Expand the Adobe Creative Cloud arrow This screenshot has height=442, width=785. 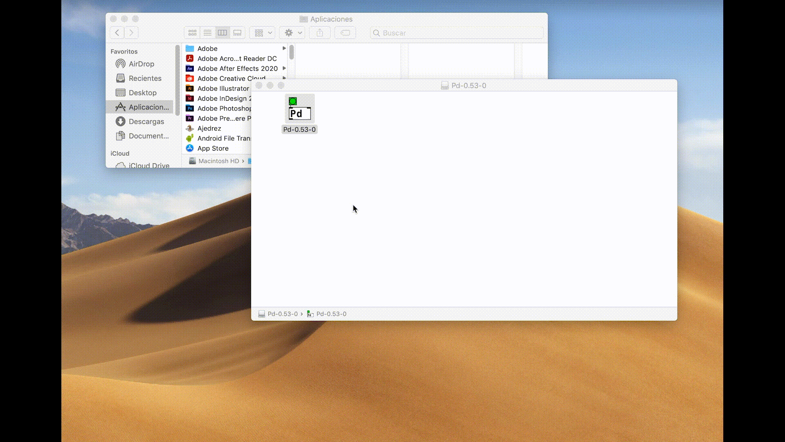(284, 78)
